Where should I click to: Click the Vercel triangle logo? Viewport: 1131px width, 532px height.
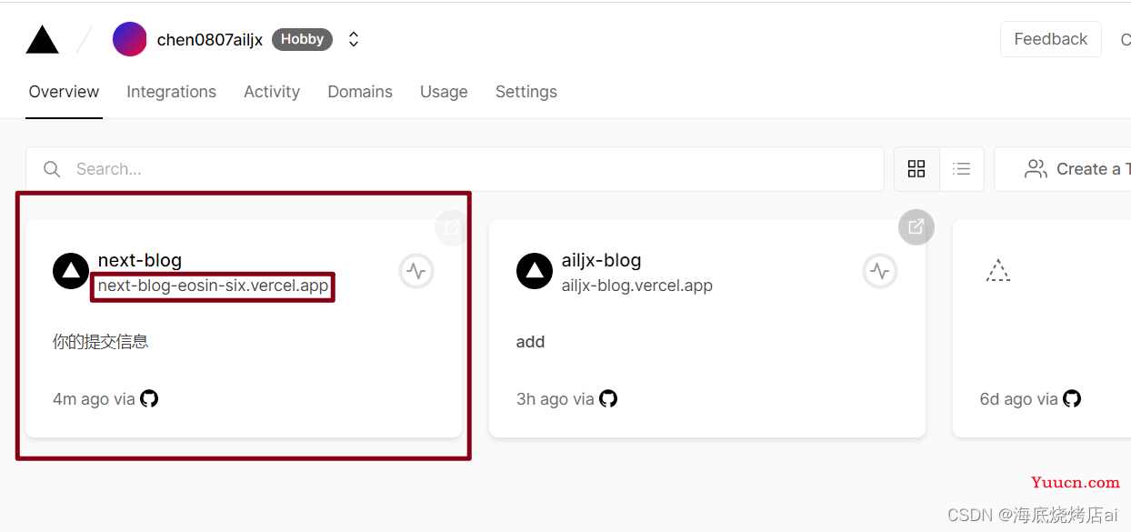(x=43, y=39)
